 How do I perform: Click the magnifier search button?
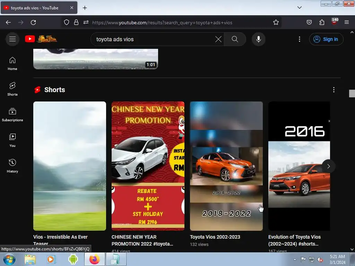click(235, 39)
